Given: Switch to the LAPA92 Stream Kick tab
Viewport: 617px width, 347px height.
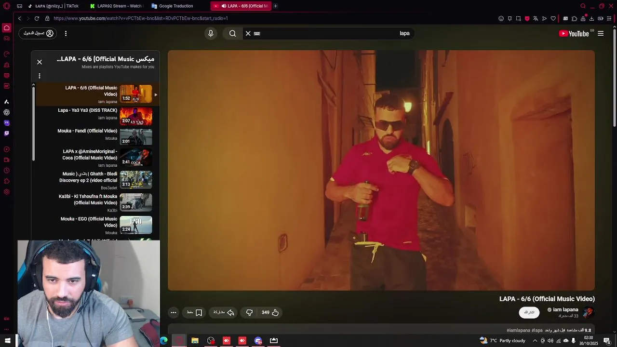Looking at the screenshot, I should pos(116,6).
